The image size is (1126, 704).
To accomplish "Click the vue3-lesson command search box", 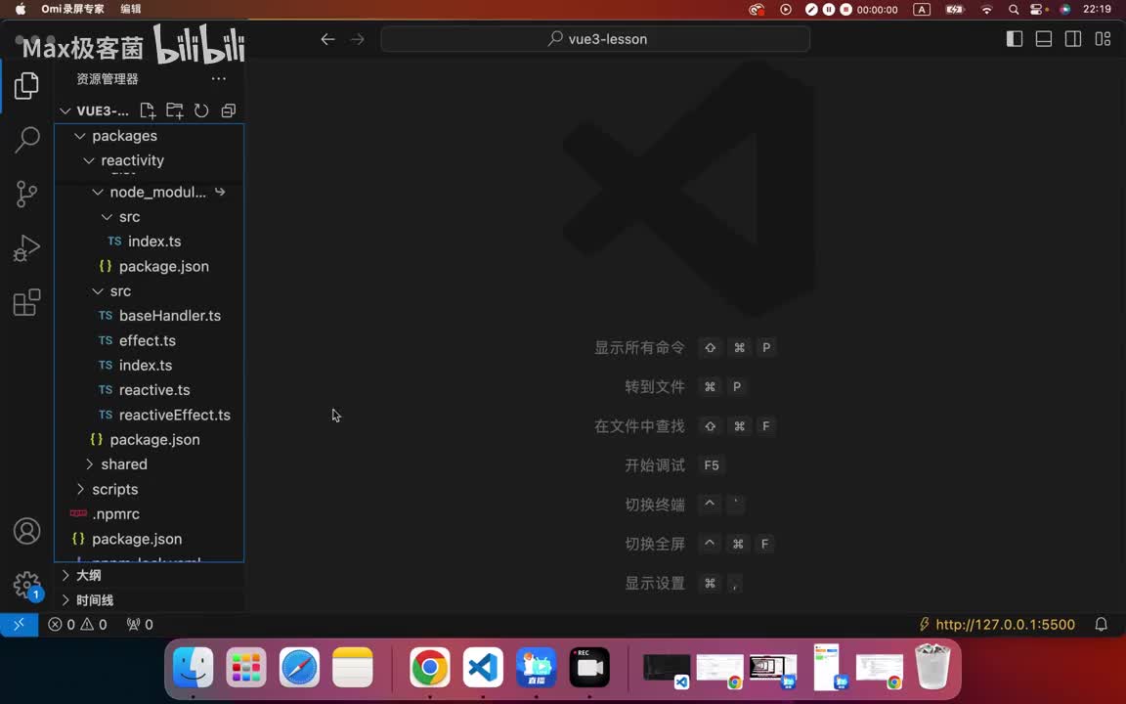I will [x=595, y=39].
